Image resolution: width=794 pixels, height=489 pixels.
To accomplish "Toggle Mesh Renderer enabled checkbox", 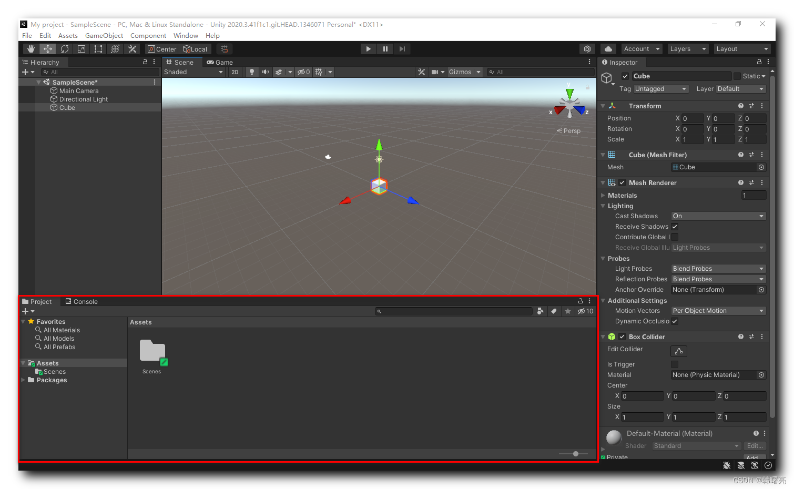I will pyautogui.click(x=622, y=182).
